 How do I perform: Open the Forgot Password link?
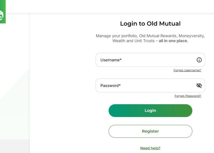[188, 96]
